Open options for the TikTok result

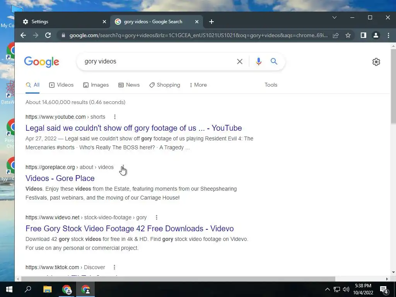(114, 267)
